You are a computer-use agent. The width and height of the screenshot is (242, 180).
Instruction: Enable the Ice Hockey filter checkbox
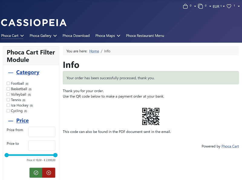(8, 105)
